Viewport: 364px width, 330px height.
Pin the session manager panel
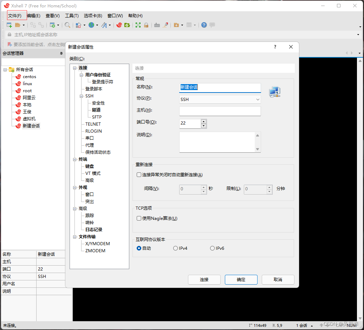[x=61, y=53]
